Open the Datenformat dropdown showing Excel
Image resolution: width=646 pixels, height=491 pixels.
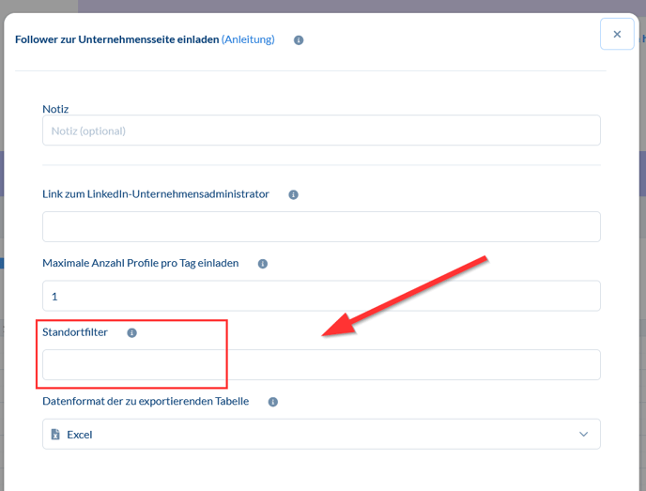point(321,434)
